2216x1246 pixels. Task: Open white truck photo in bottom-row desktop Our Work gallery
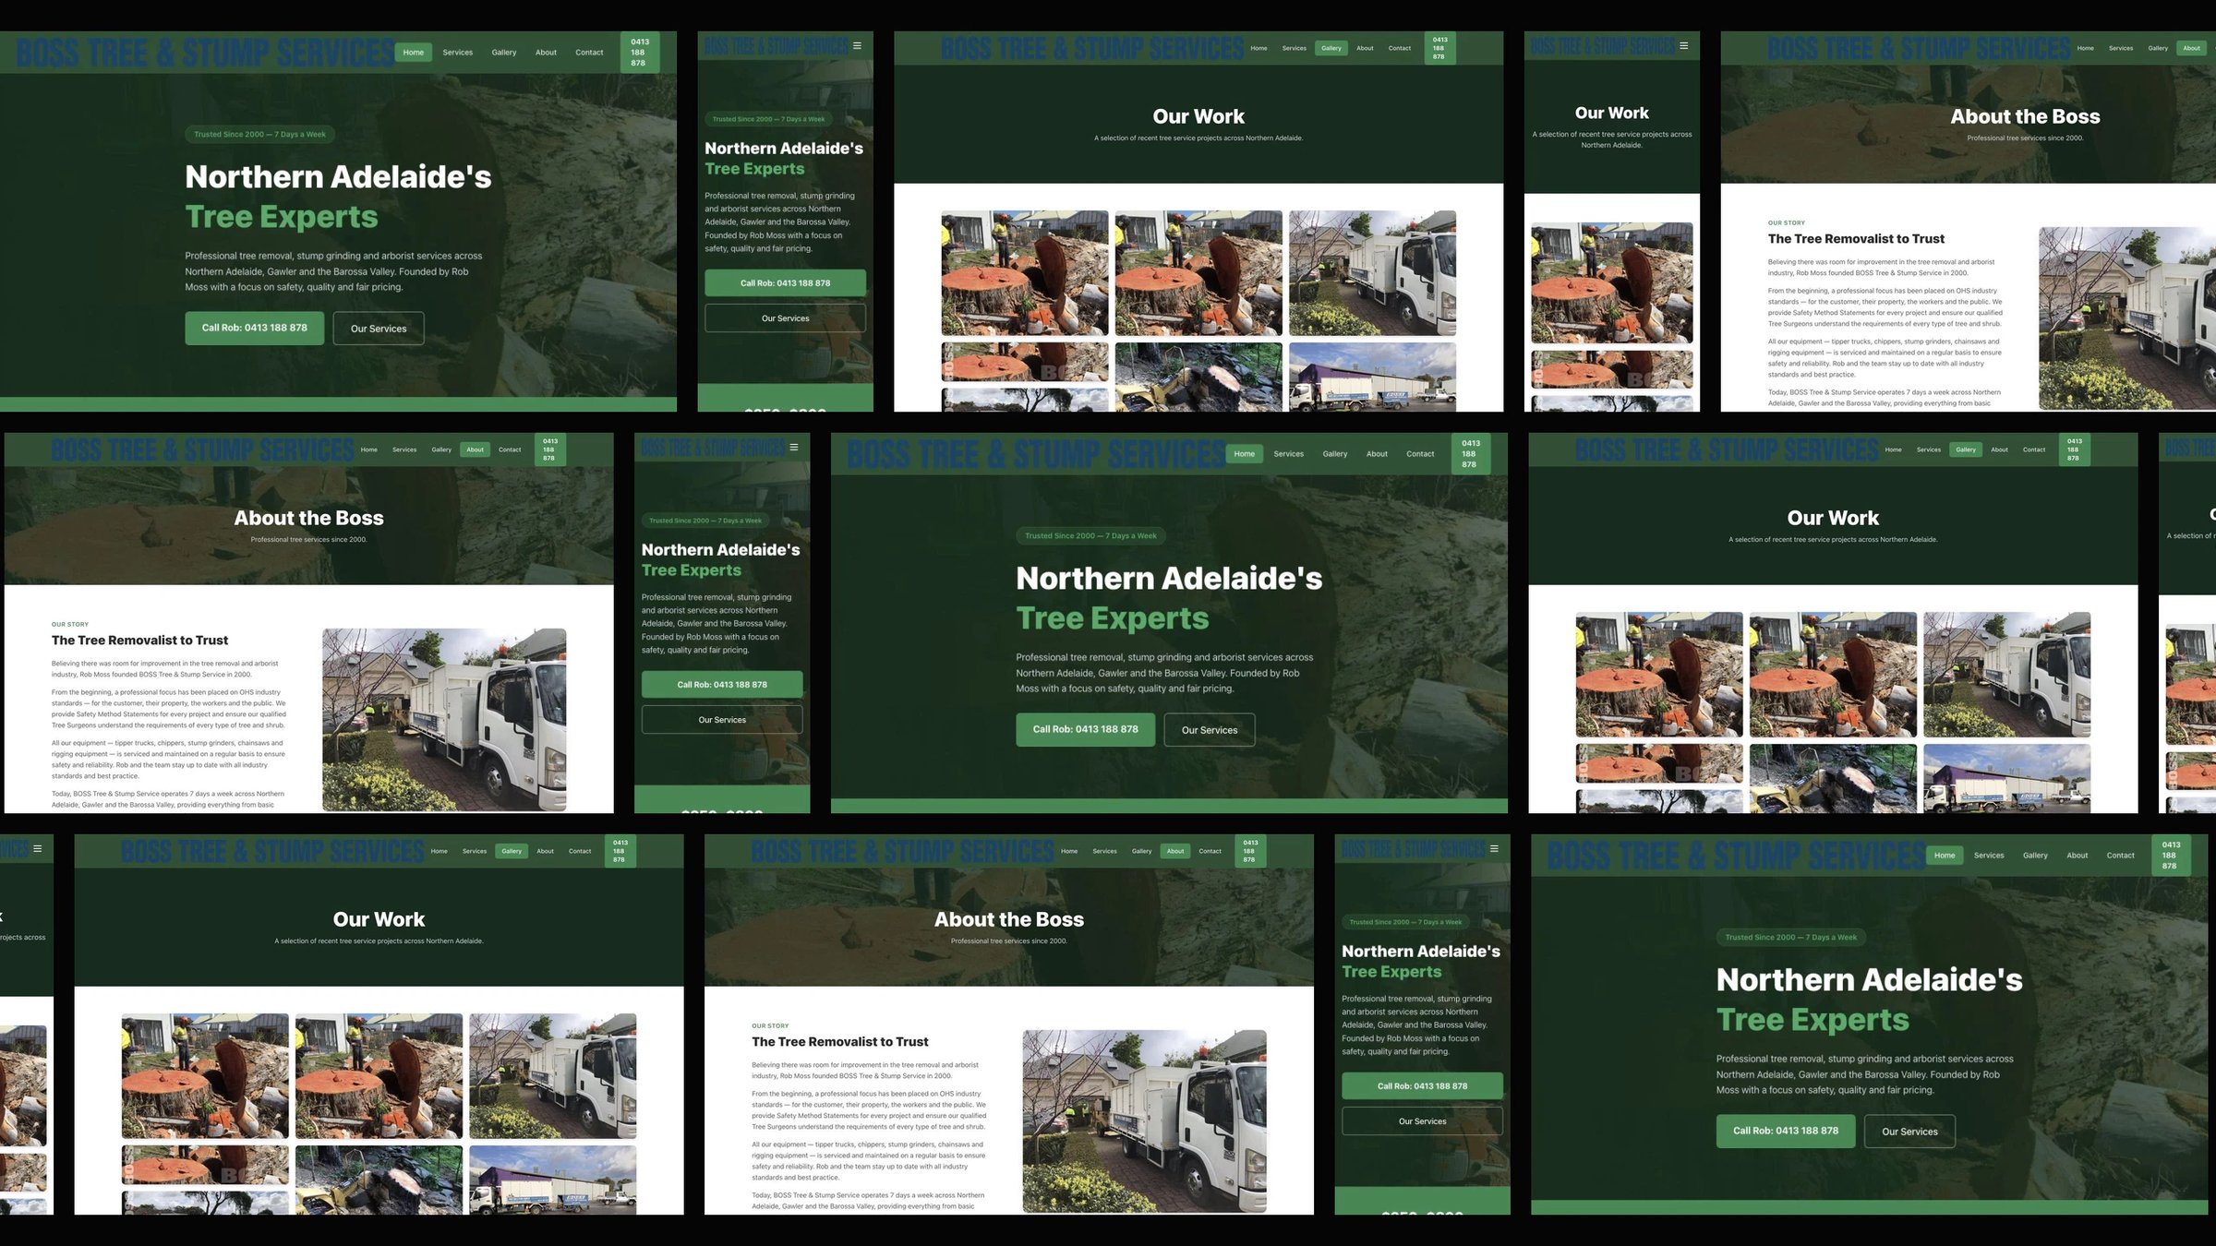tap(552, 1076)
